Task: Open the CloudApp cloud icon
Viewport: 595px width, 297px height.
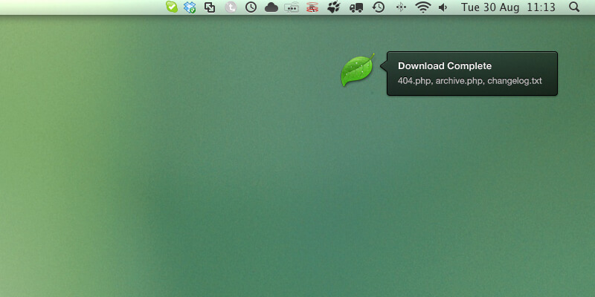Action: tap(271, 7)
